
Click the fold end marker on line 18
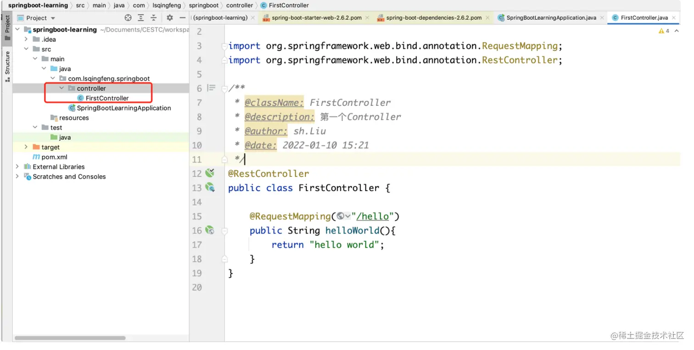click(224, 259)
